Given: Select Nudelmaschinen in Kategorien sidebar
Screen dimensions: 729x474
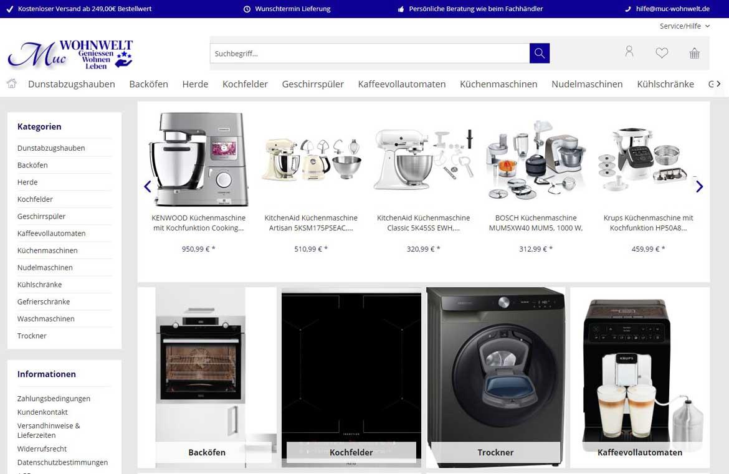Looking at the screenshot, I should tap(45, 267).
